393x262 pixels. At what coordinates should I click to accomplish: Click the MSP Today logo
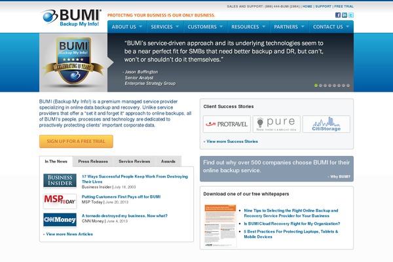[x=60, y=201]
